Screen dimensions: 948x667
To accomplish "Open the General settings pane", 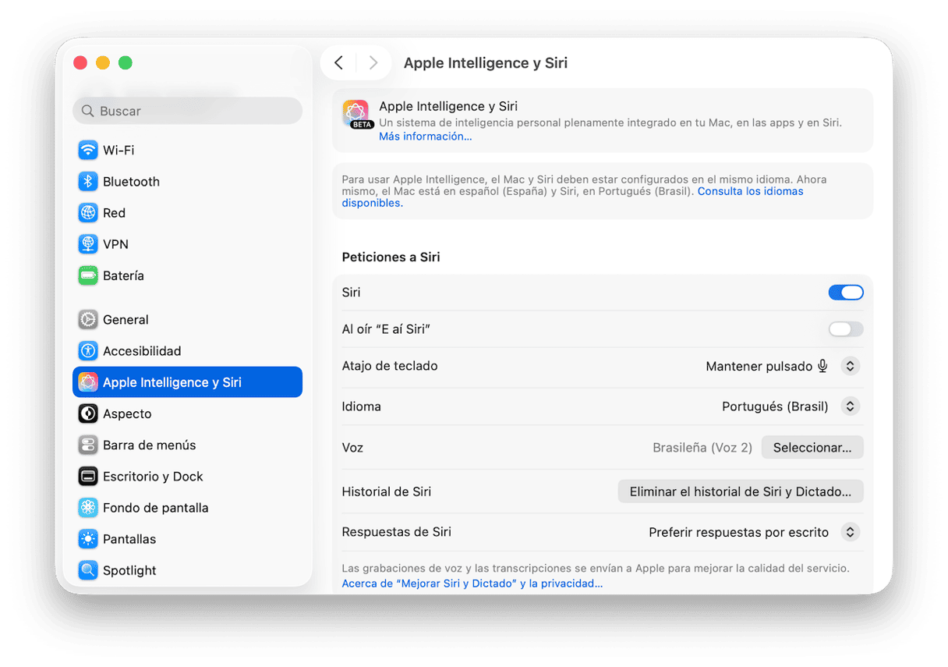I will click(x=187, y=319).
